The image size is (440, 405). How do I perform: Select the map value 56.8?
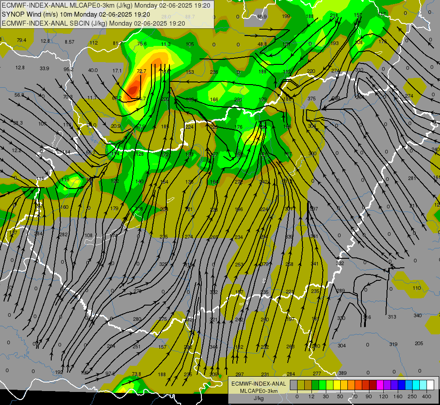[19, 95]
